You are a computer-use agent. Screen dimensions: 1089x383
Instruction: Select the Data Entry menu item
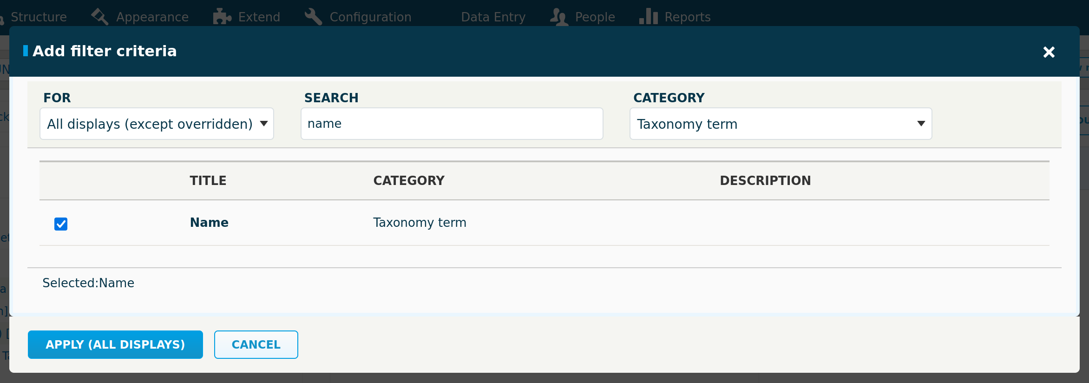(x=493, y=16)
